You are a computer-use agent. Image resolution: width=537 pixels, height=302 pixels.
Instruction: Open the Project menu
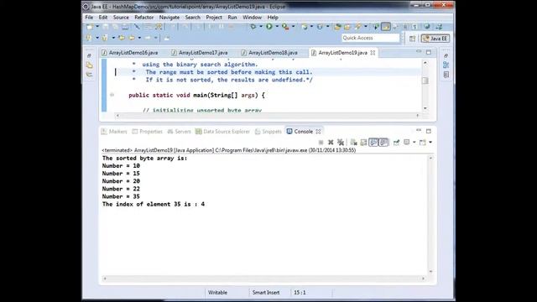214,17
